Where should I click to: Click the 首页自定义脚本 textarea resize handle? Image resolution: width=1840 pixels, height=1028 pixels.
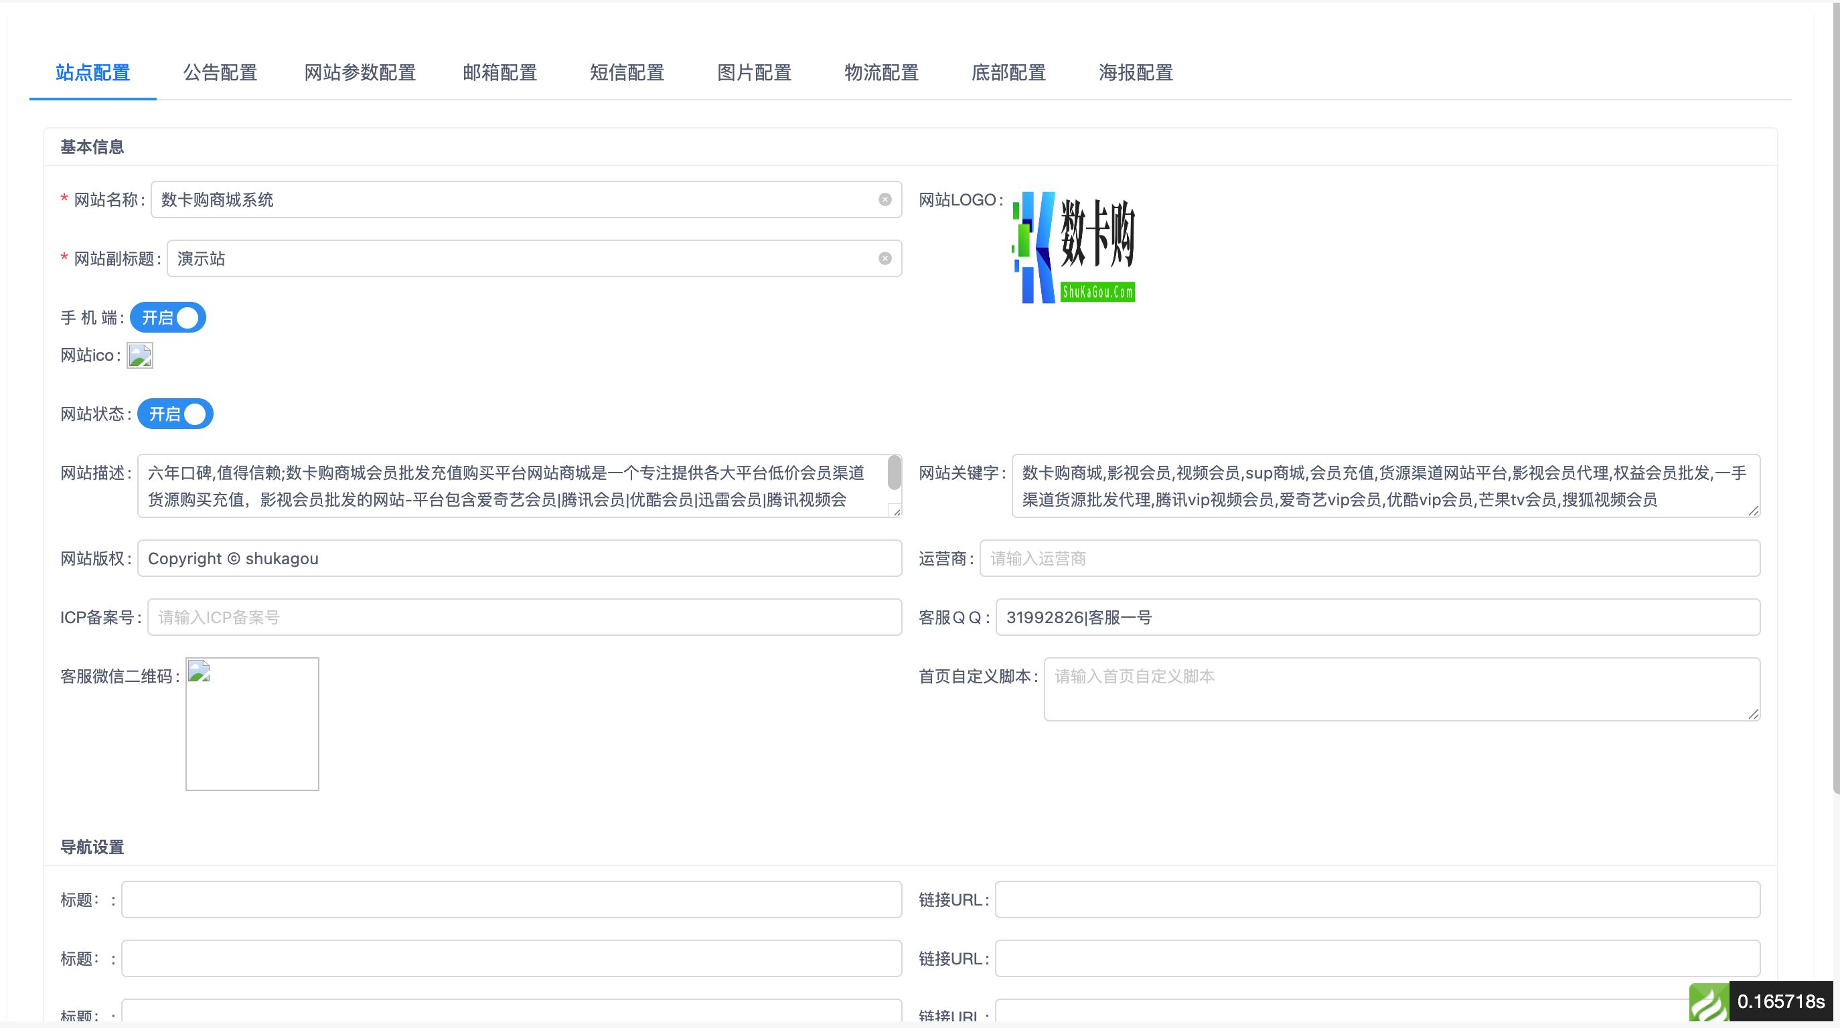click(1754, 713)
